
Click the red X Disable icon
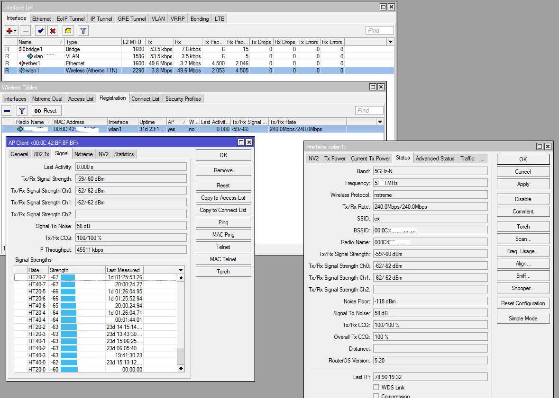[x=53, y=31]
